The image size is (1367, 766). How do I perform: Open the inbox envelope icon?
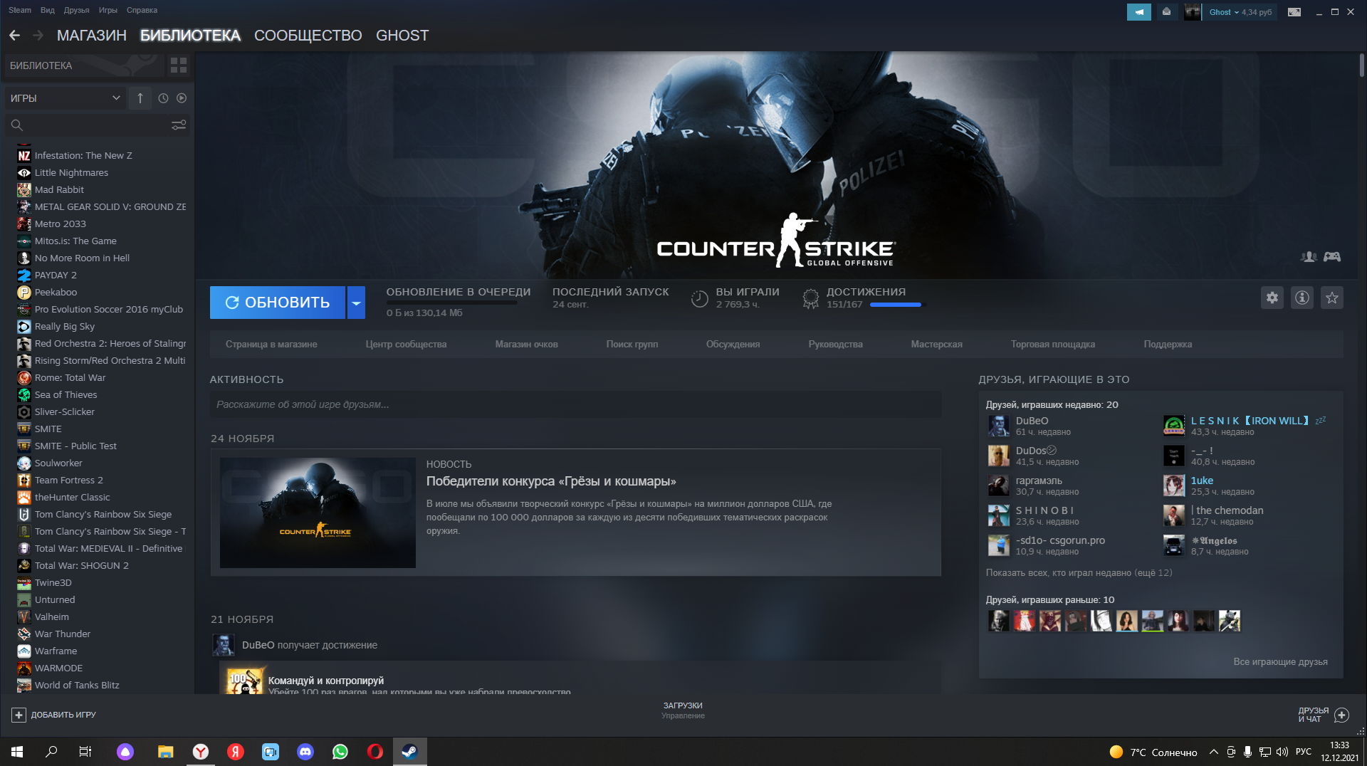(x=1166, y=12)
